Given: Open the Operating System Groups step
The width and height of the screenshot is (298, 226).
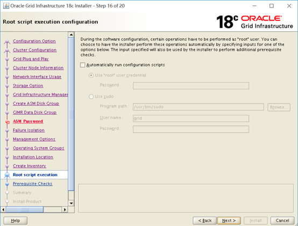Looking at the screenshot, I should [x=39, y=148].
